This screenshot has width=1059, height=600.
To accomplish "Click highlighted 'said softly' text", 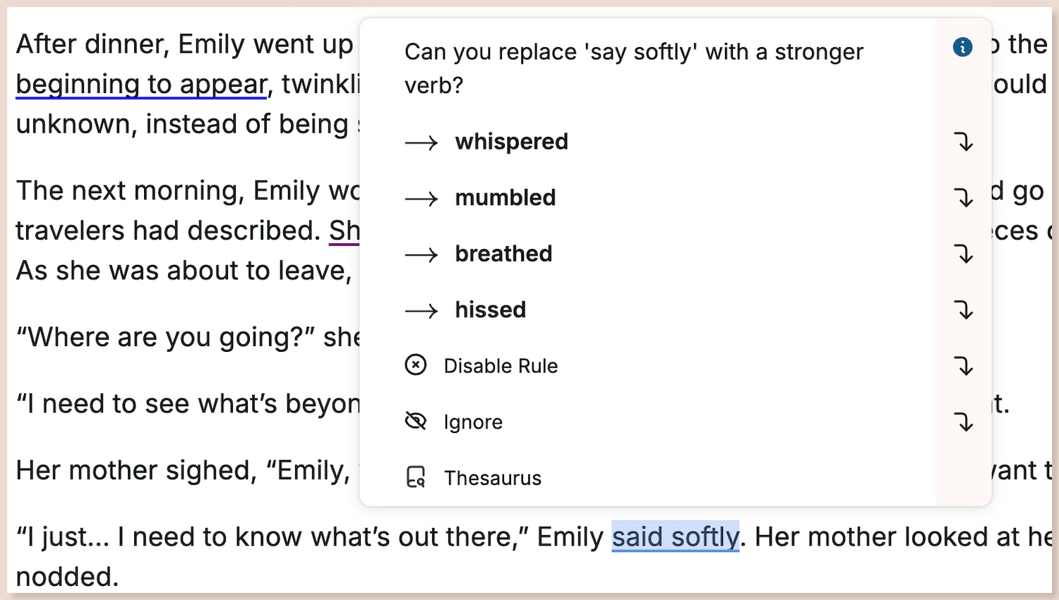I will 676,537.
